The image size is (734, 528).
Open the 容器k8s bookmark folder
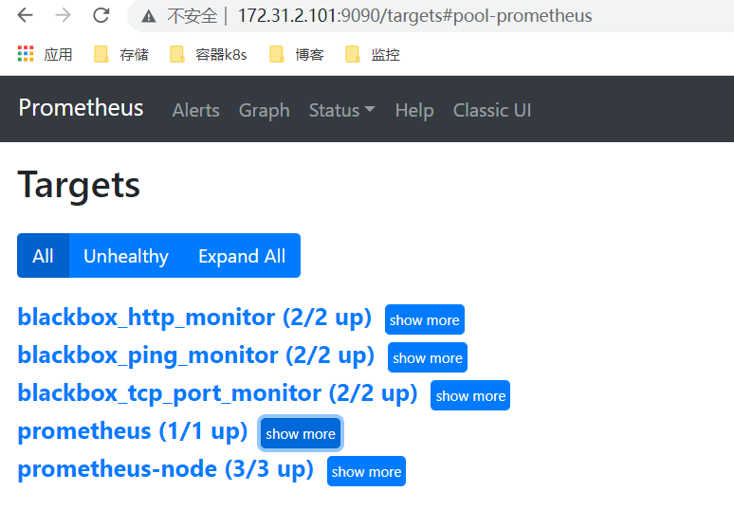coord(209,54)
